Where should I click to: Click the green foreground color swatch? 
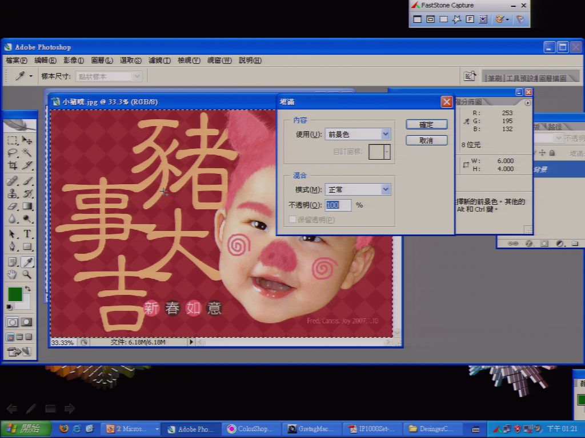[15, 294]
